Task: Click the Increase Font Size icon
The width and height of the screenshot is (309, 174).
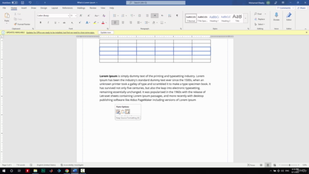Action: coord(81,15)
